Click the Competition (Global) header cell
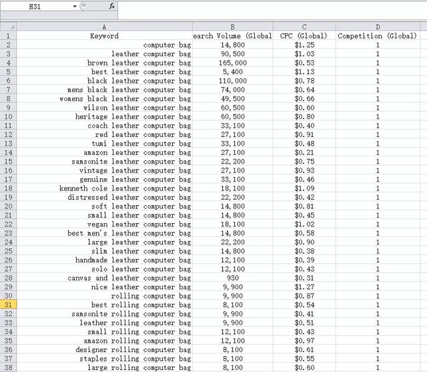Viewport: 427px width, 372px height. [378, 35]
